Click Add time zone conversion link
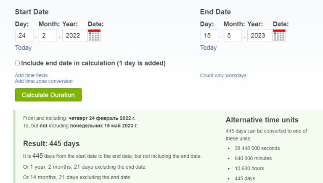 [44, 81]
